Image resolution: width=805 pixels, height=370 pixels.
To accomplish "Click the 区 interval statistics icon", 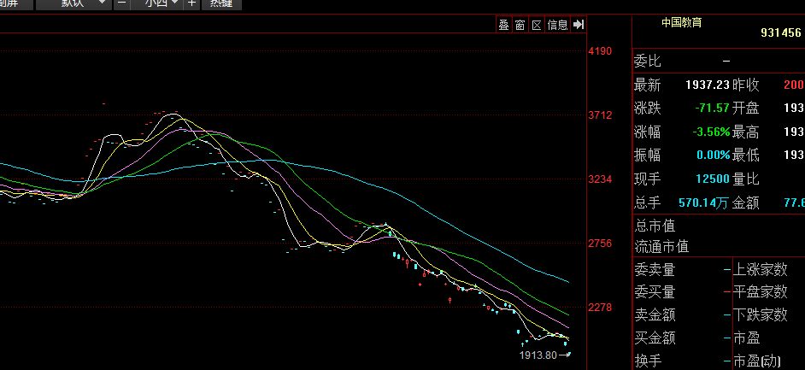I will click(537, 25).
